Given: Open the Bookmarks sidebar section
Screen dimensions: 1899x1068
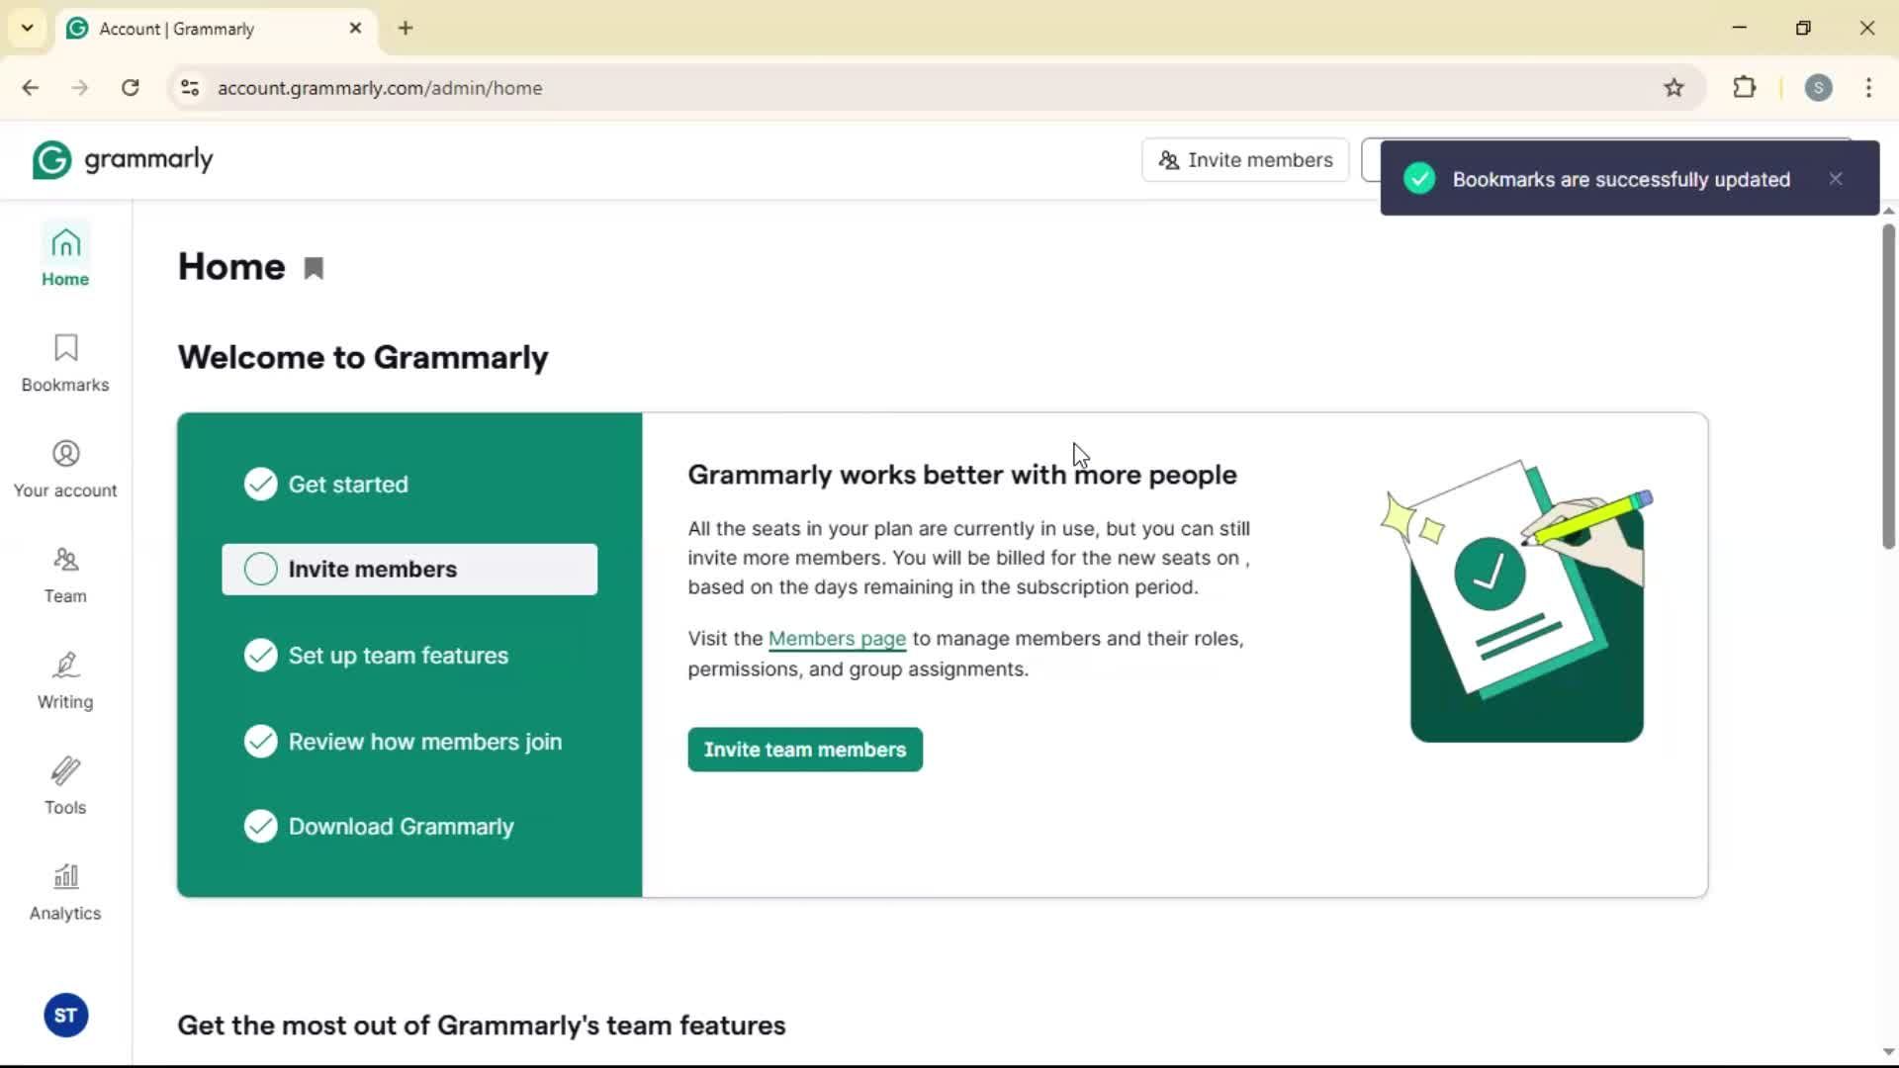Looking at the screenshot, I should click(x=65, y=363).
